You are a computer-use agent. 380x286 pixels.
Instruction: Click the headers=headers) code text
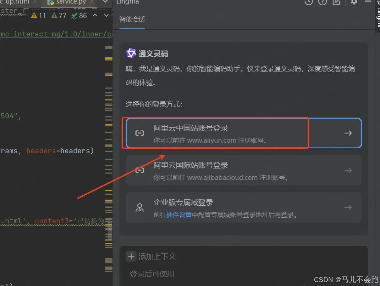pyautogui.click(x=60, y=151)
